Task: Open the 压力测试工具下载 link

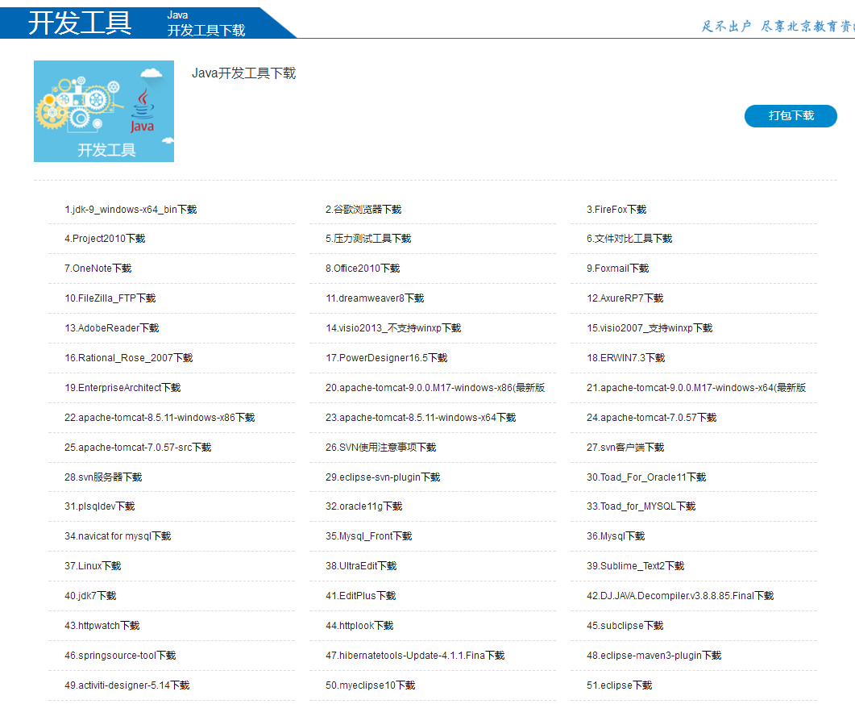Action: tap(368, 240)
